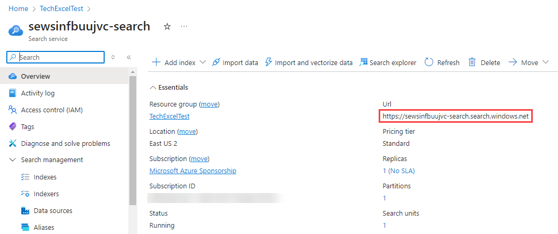
Task: Click the Delete toolbar button
Action: [x=484, y=62]
